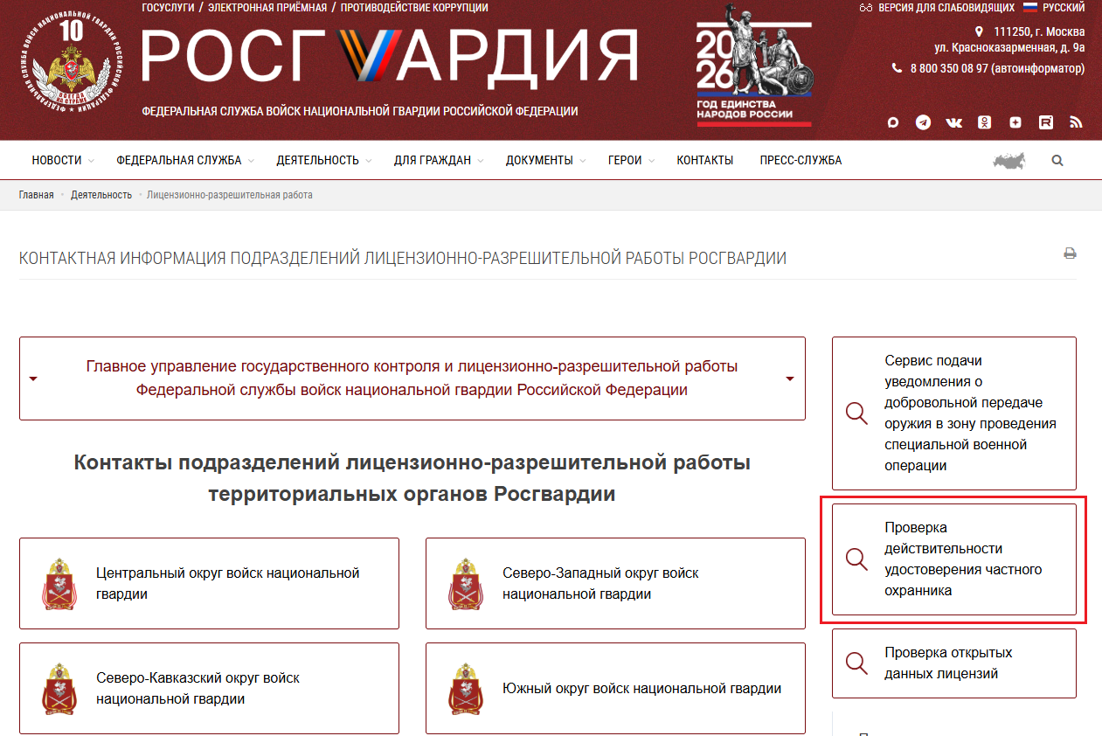Open the Новости menu item
This screenshot has height=736, width=1102.
(x=57, y=161)
